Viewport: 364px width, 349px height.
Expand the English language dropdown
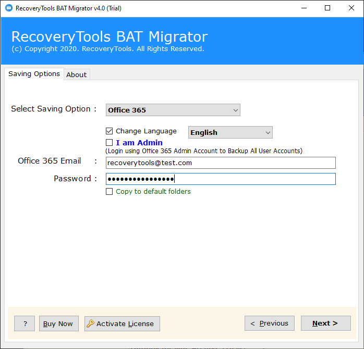[x=230, y=132]
